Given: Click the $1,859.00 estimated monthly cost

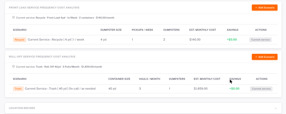Looking at the screenshot, I should pyautogui.click(x=201, y=89).
